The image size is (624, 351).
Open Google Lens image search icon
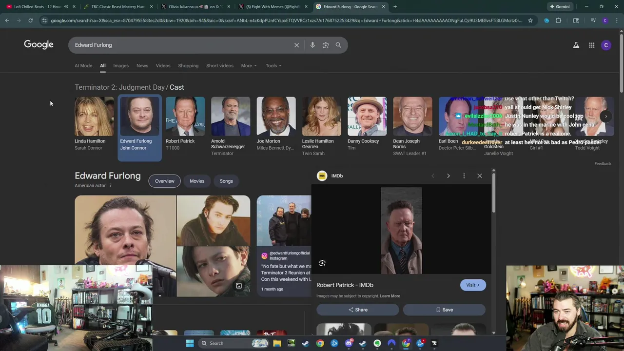[325, 45]
